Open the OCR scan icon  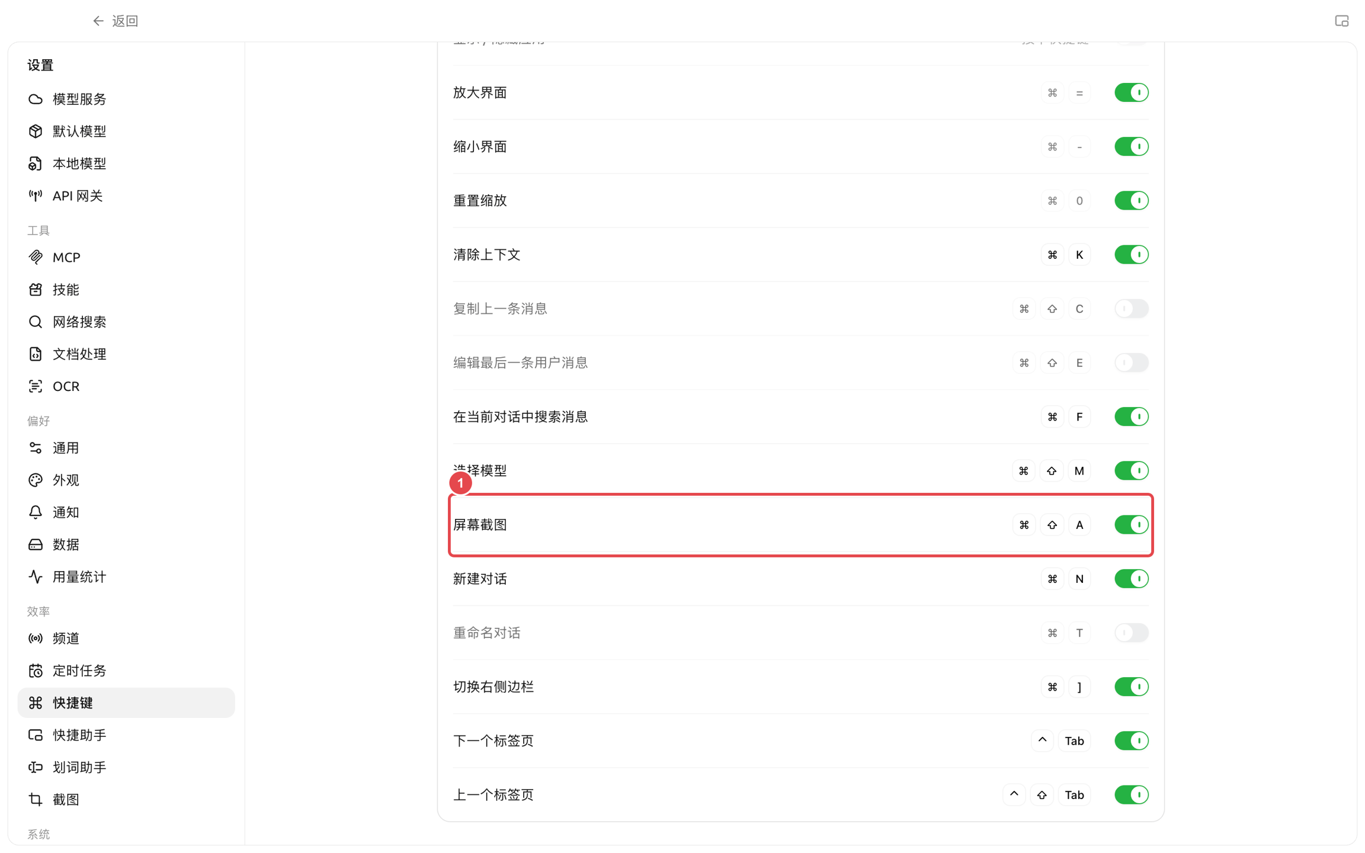click(36, 386)
